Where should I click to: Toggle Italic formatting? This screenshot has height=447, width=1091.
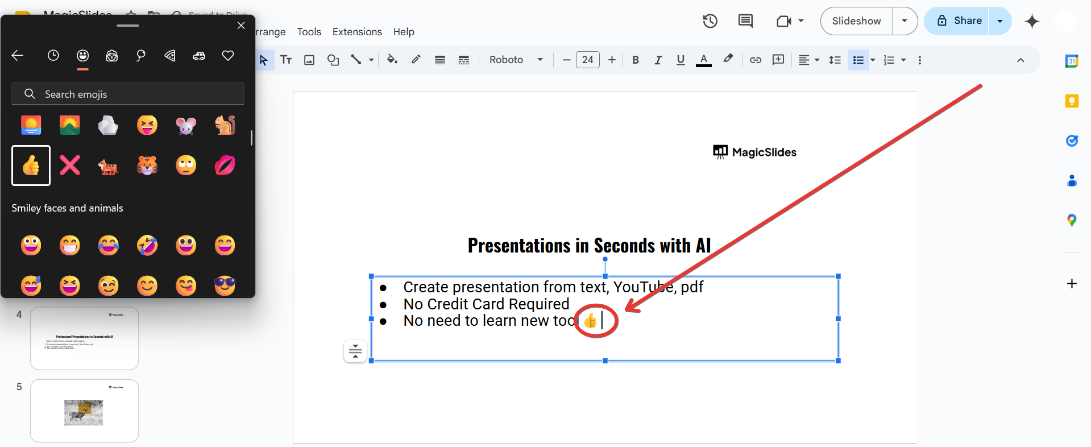(x=658, y=60)
